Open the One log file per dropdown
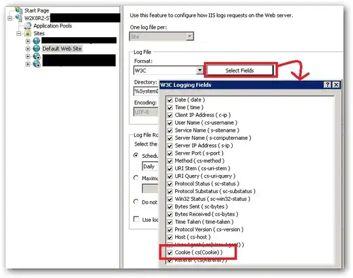This screenshot has height=278, width=353. pyautogui.click(x=190, y=36)
